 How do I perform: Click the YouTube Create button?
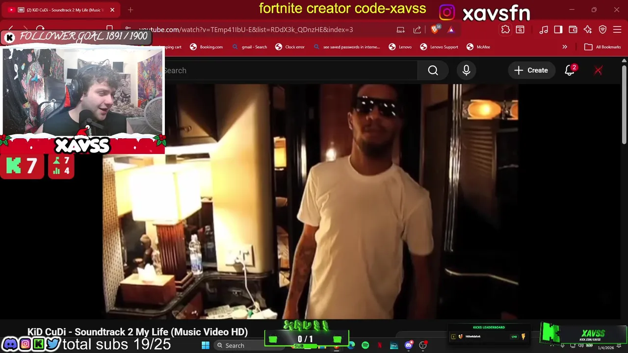(x=531, y=71)
